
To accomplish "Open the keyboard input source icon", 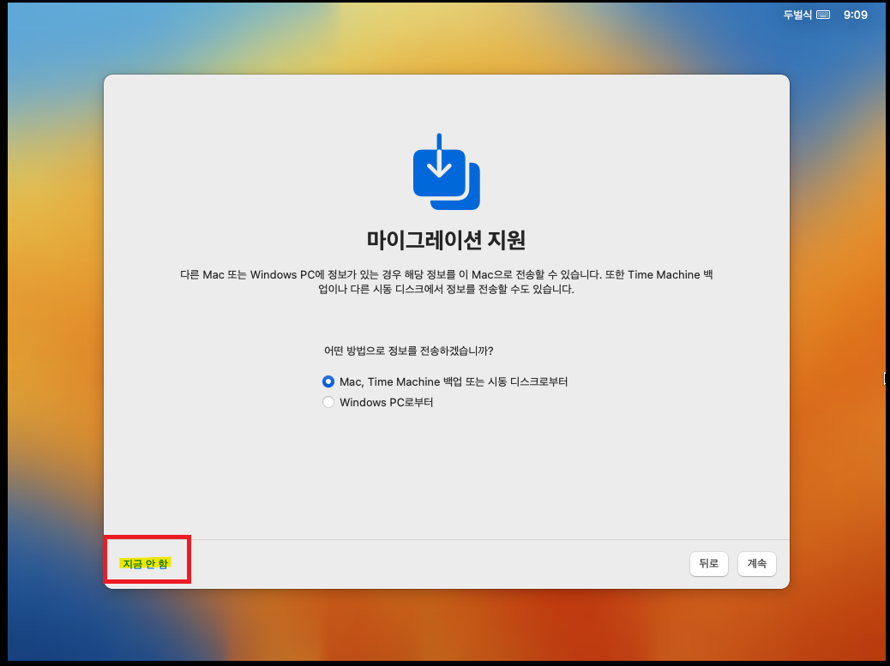I will point(823,15).
